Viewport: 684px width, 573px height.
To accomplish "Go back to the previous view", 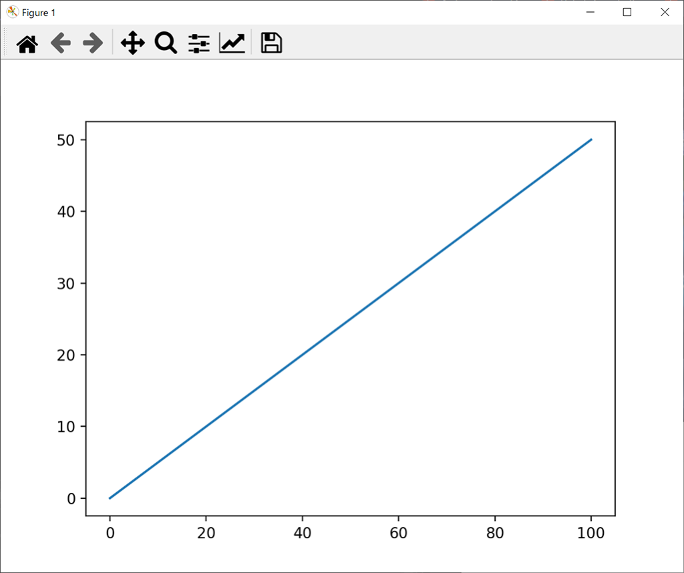I will click(61, 44).
